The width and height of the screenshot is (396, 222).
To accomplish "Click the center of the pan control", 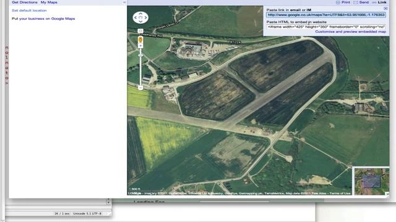I will click(x=140, y=18).
